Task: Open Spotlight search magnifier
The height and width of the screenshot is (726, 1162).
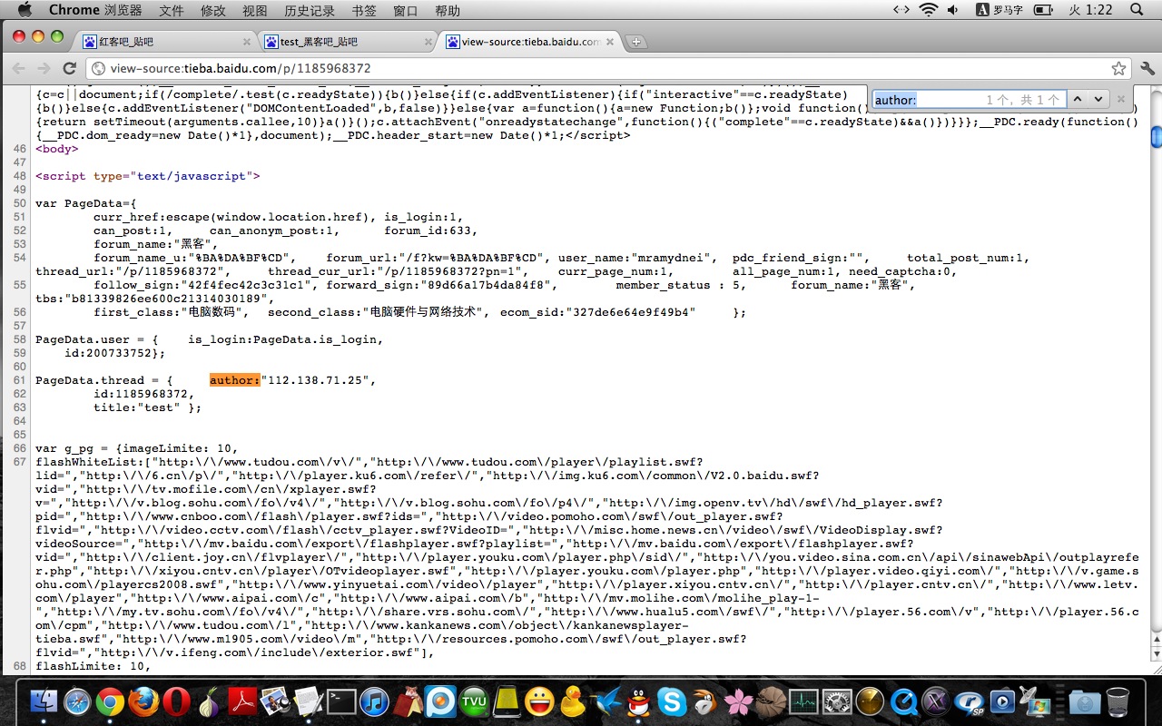Action: [1137, 10]
